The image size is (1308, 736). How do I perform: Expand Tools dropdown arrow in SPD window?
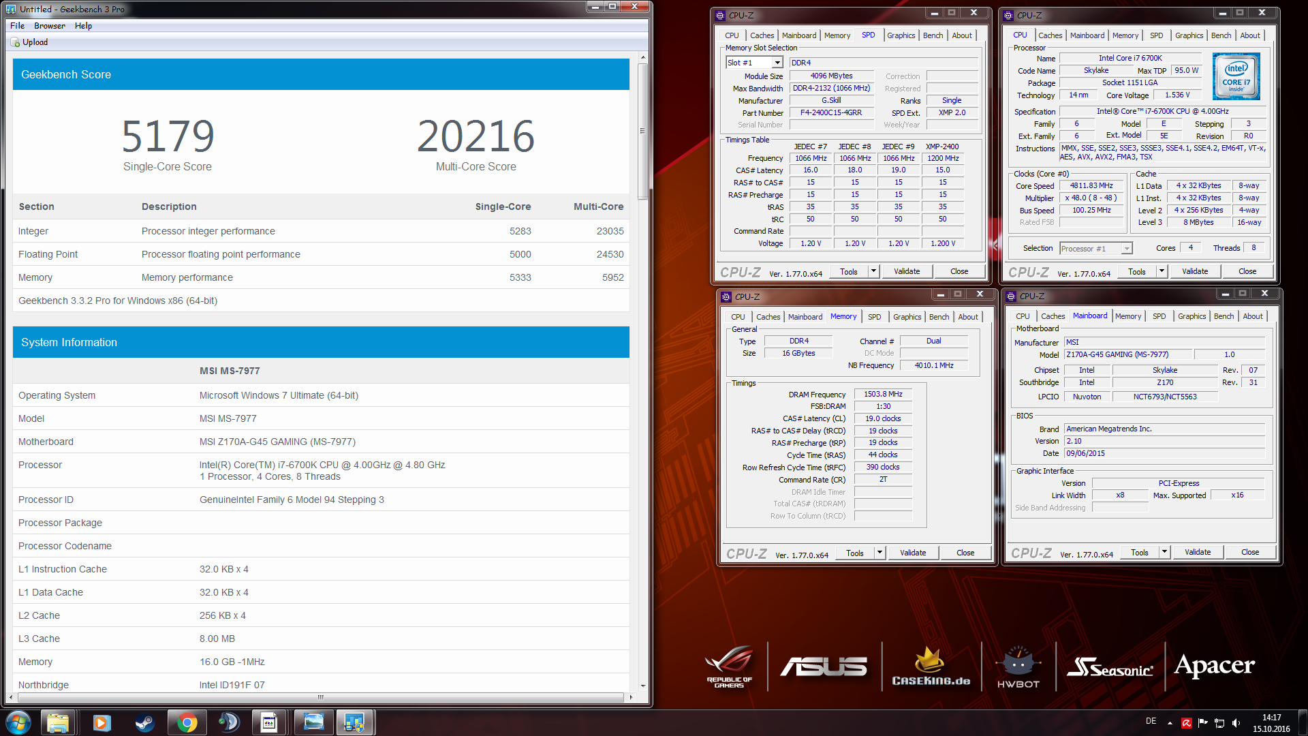pos(873,271)
